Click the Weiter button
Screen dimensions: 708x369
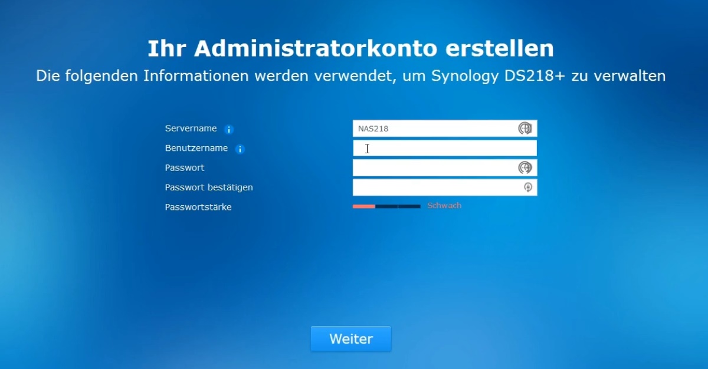(x=351, y=339)
